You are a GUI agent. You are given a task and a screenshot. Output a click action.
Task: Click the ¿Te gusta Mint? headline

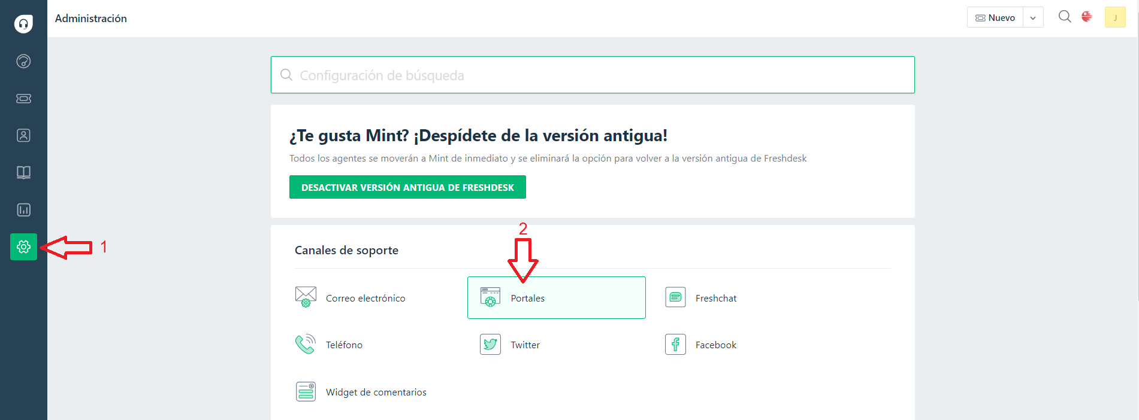478,136
